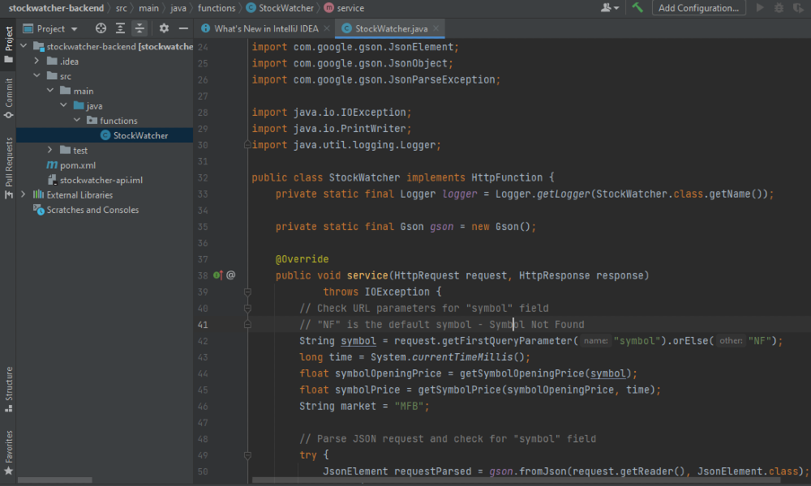Select pom.xml in the project tree
The height and width of the screenshot is (486, 811).
click(x=78, y=165)
